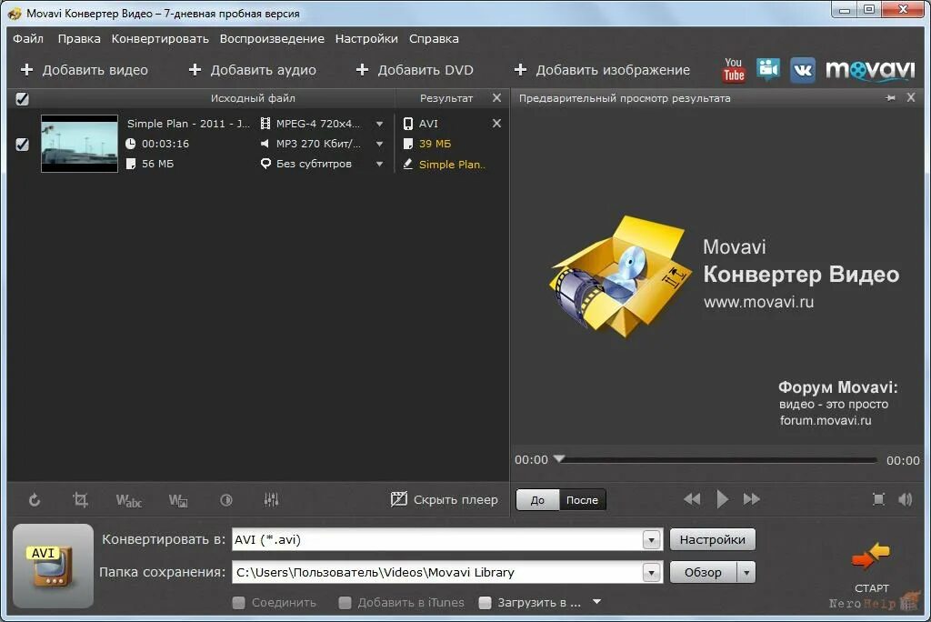Click the volume speaker icon
This screenshot has height=622, width=931.
[906, 499]
